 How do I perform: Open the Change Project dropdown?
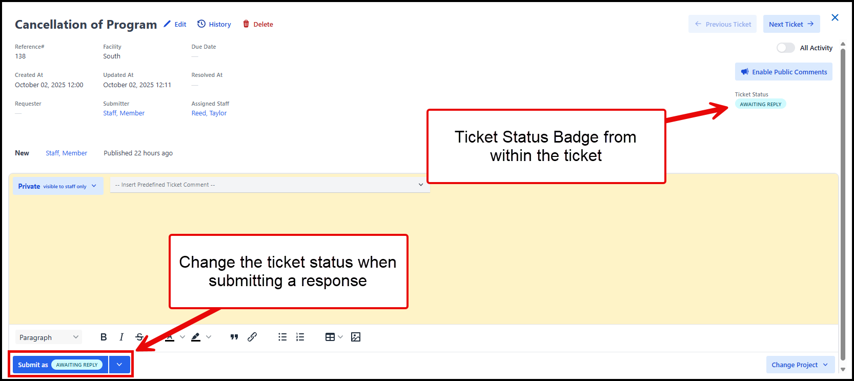800,365
